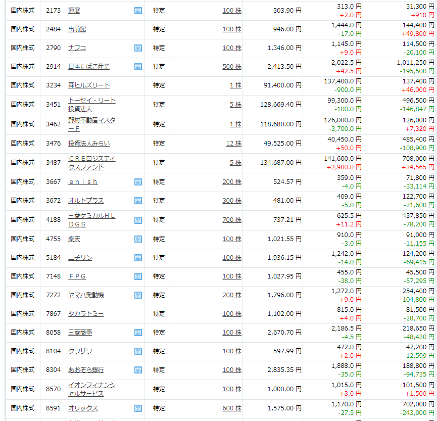Open calendar icon for ナフコ row
Image resolution: width=437 pixels, height=421 pixels.
tap(138, 48)
